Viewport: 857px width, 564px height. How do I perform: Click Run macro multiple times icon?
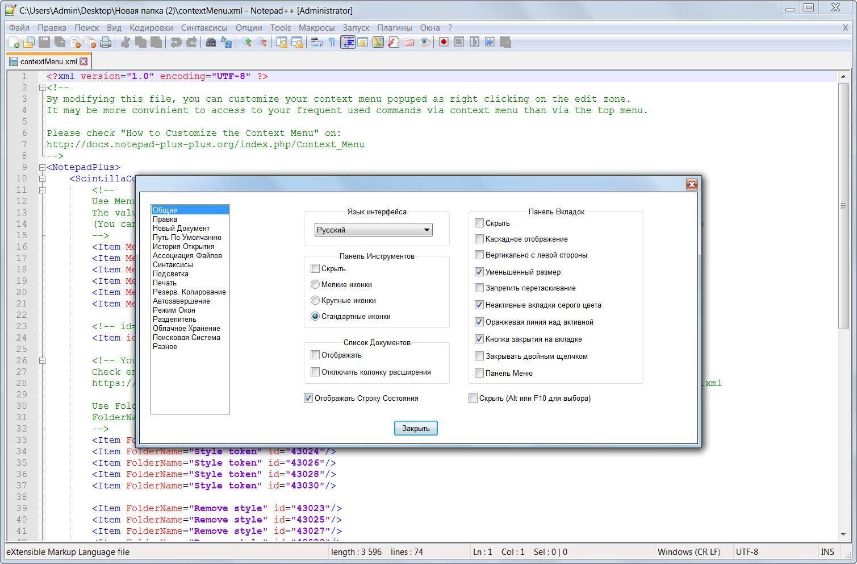490,42
